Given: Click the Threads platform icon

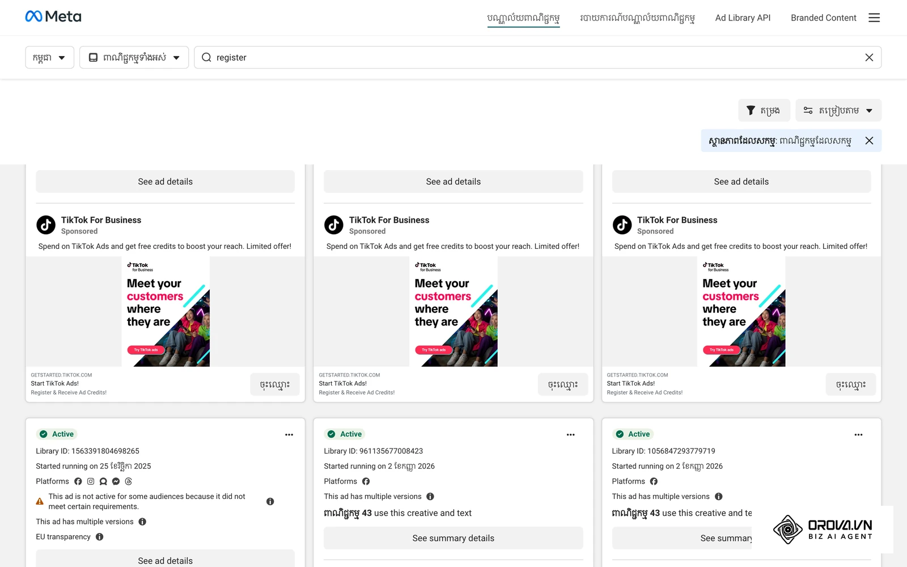Looking at the screenshot, I should pos(128,481).
